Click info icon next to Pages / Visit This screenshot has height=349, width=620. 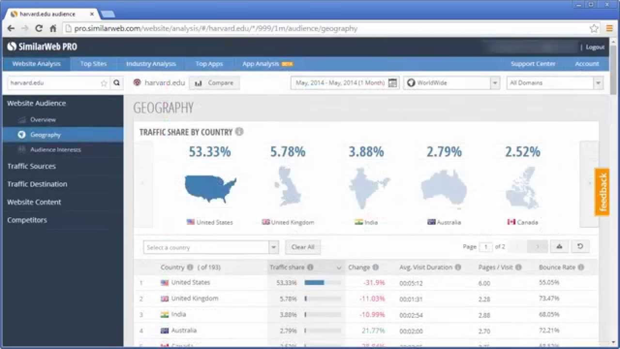tap(518, 267)
